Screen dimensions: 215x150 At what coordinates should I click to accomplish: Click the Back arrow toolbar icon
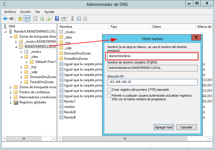(5, 19)
